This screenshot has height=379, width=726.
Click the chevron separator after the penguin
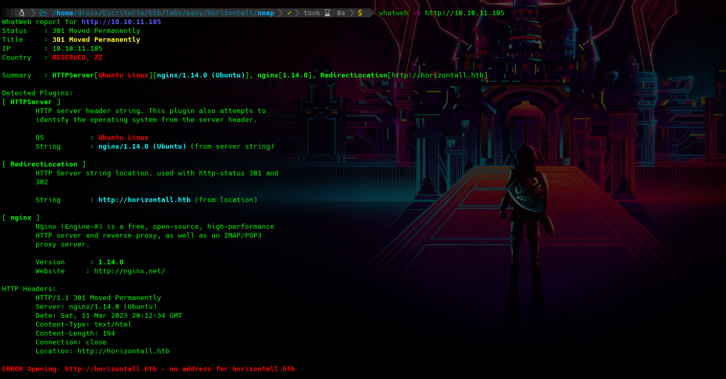[x=32, y=13]
